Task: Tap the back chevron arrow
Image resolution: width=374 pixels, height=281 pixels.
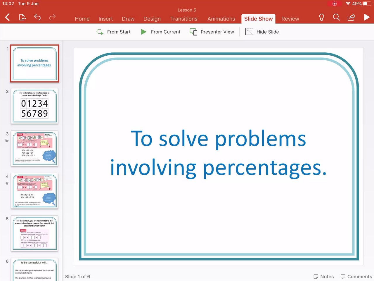Action: click(x=8, y=18)
